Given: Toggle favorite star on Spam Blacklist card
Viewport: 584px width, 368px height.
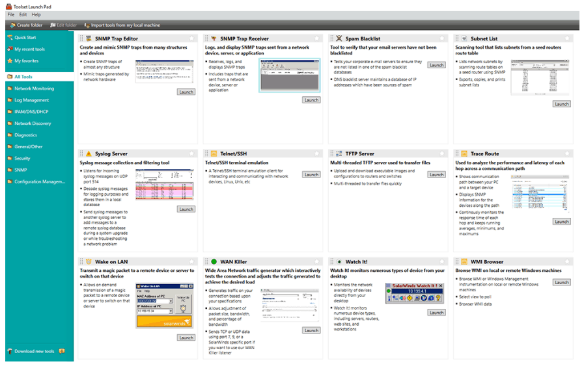Looking at the screenshot, I should (x=441, y=38).
